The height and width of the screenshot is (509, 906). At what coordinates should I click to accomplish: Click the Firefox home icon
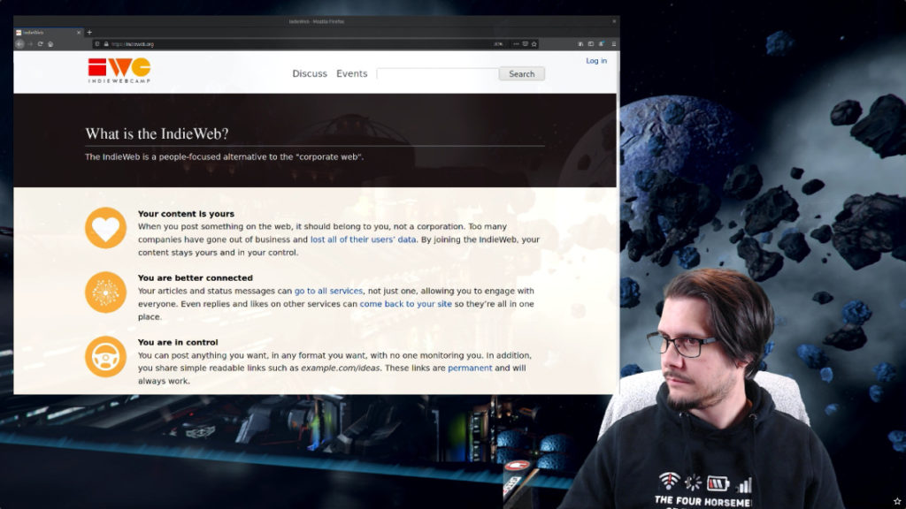50,44
